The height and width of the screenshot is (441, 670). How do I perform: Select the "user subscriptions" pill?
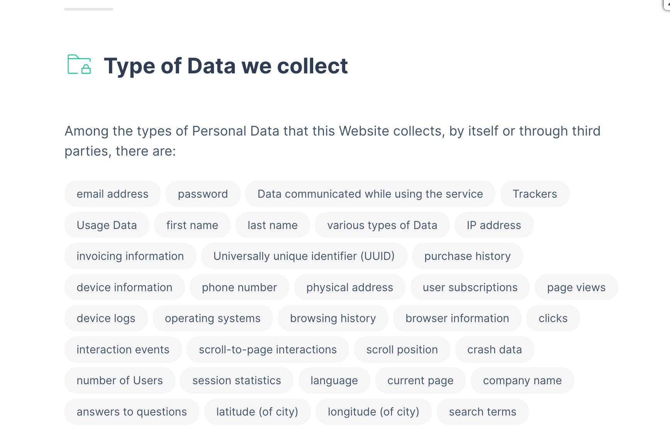[470, 287]
